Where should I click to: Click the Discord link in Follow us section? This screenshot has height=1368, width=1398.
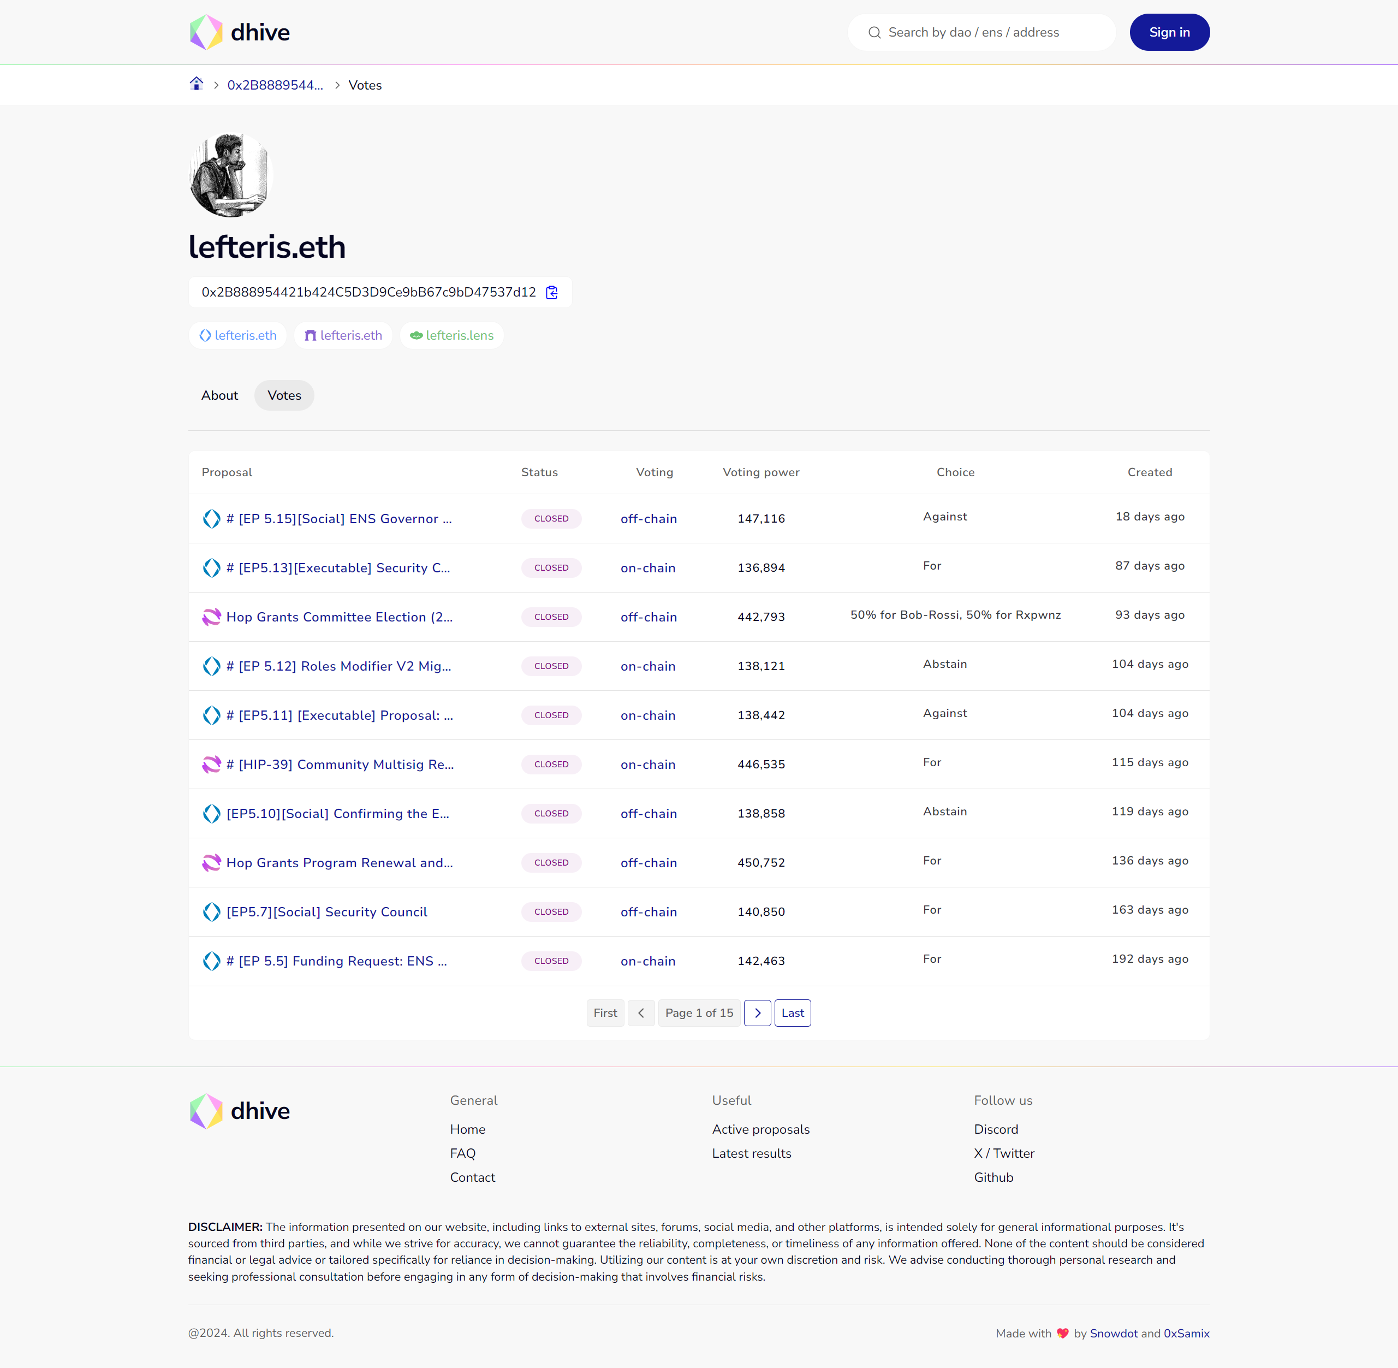tap(995, 1129)
